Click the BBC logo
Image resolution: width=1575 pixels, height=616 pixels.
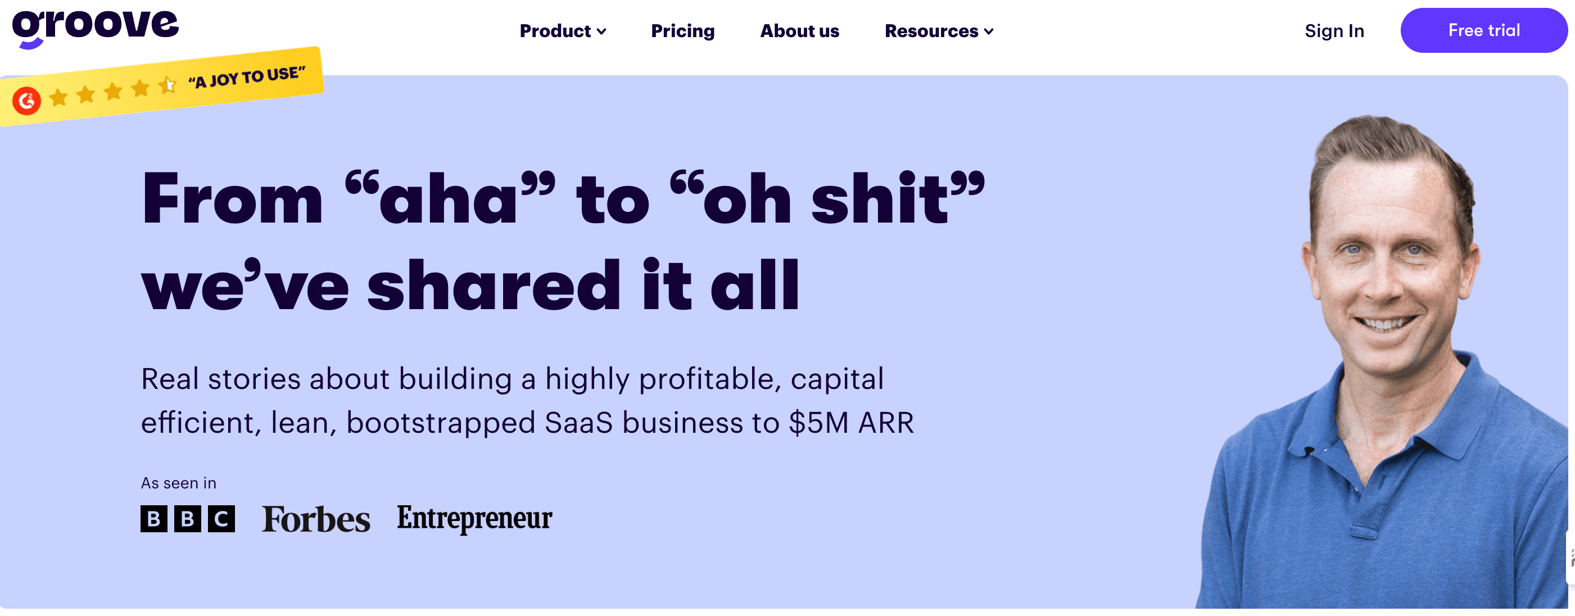pos(188,519)
